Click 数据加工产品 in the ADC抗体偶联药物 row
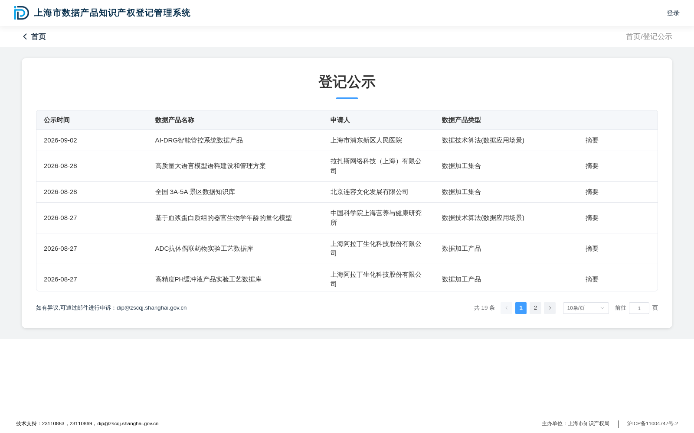The width and height of the screenshot is (694, 433). 462,249
